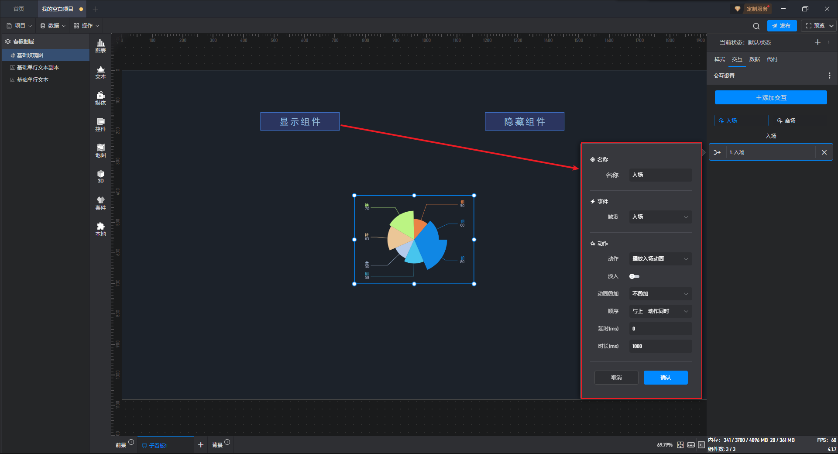838x454 pixels.
Task: Open the 顺序 order dropdown
Action: click(x=660, y=311)
